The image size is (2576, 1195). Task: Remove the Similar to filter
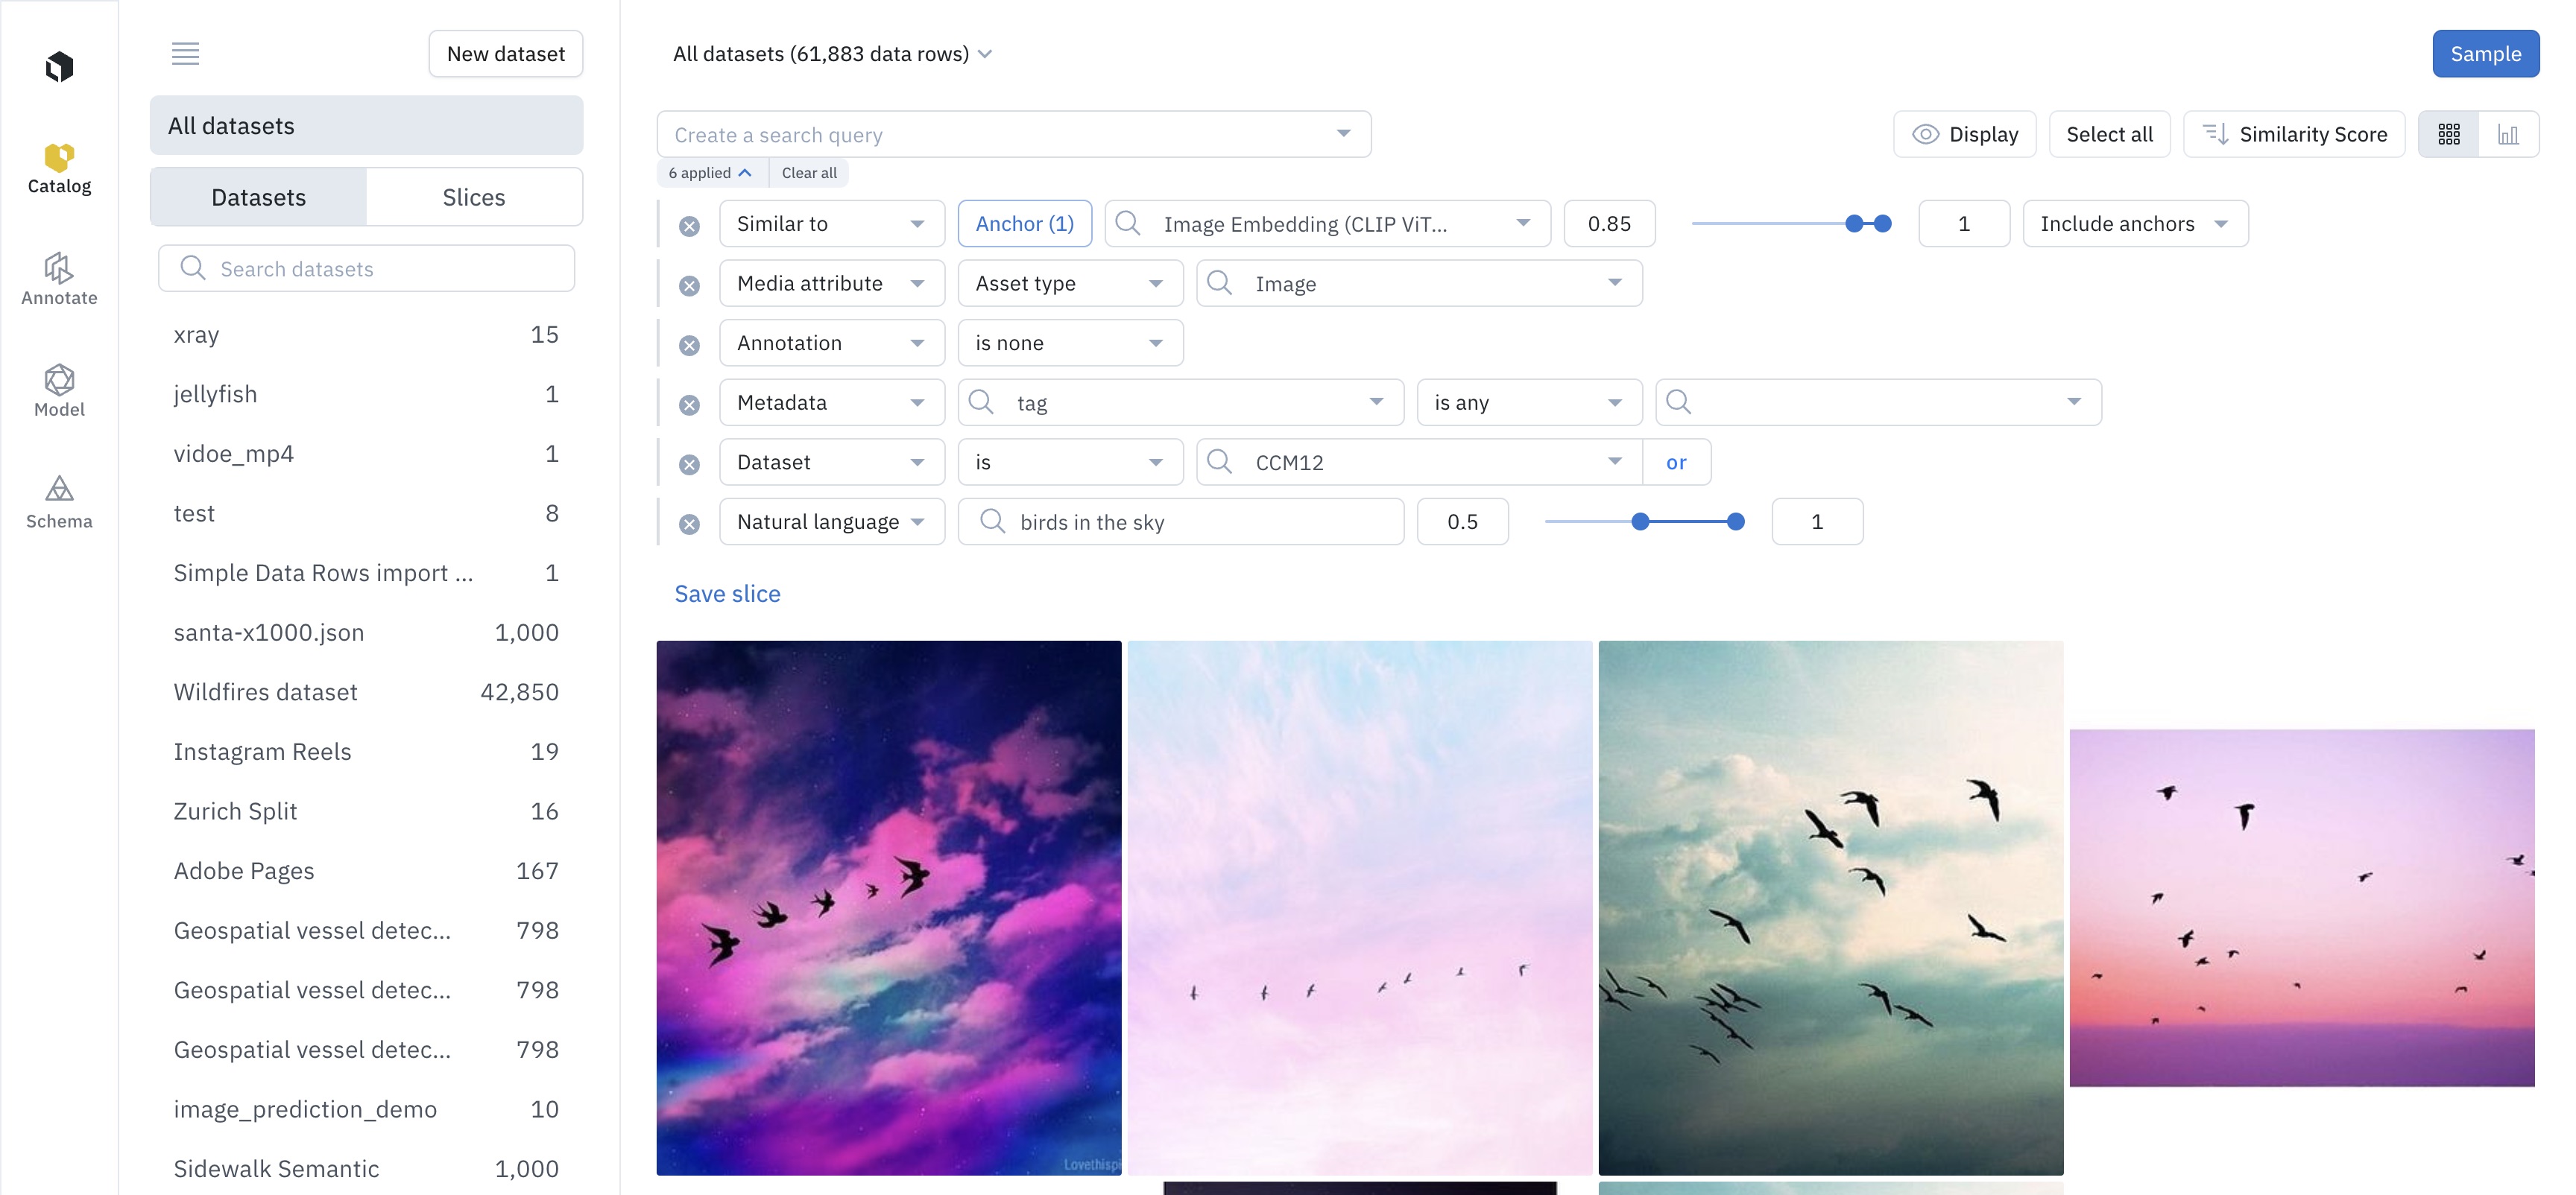coord(689,226)
